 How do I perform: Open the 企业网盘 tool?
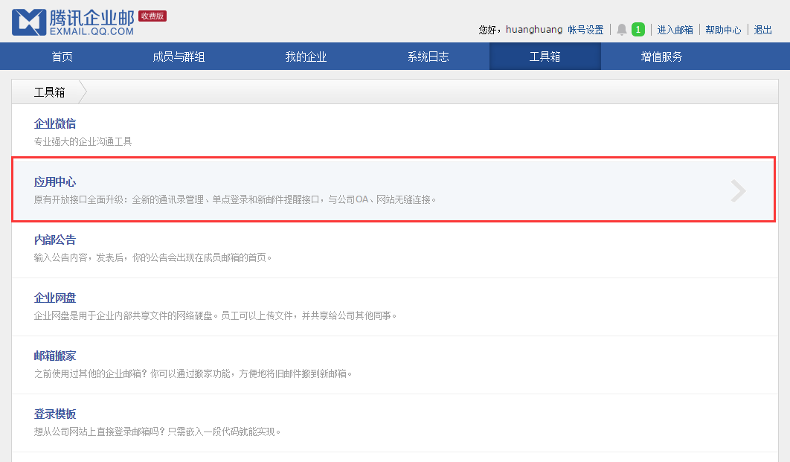pos(55,298)
